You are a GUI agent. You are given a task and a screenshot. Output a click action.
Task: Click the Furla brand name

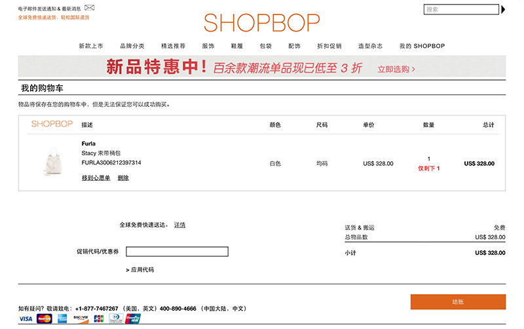[x=88, y=144]
